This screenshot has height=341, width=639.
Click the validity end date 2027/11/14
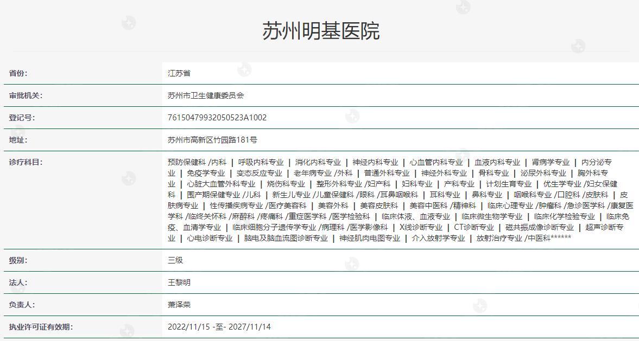pyautogui.click(x=249, y=327)
